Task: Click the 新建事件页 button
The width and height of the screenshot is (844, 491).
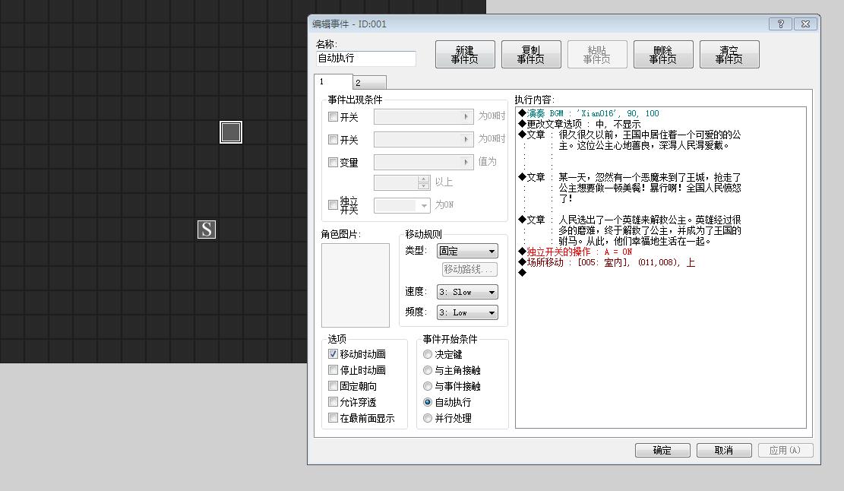Action: coord(465,55)
